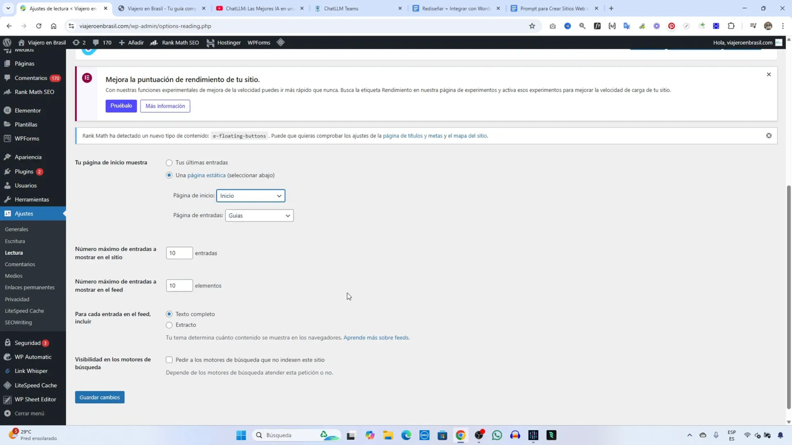Open the Página de inicio dropdown
The width and height of the screenshot is (792, 445).
pyautogui.click(x=251, y=195)
